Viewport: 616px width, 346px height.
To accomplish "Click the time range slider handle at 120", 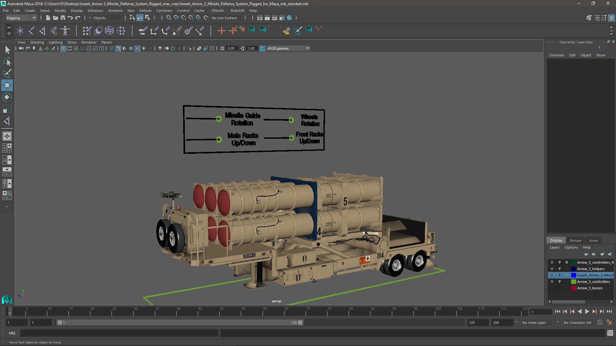I will point(300,323).
